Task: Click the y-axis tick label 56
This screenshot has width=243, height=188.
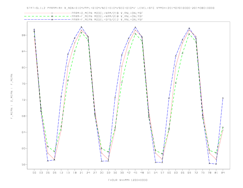Action: pos(24,165)
